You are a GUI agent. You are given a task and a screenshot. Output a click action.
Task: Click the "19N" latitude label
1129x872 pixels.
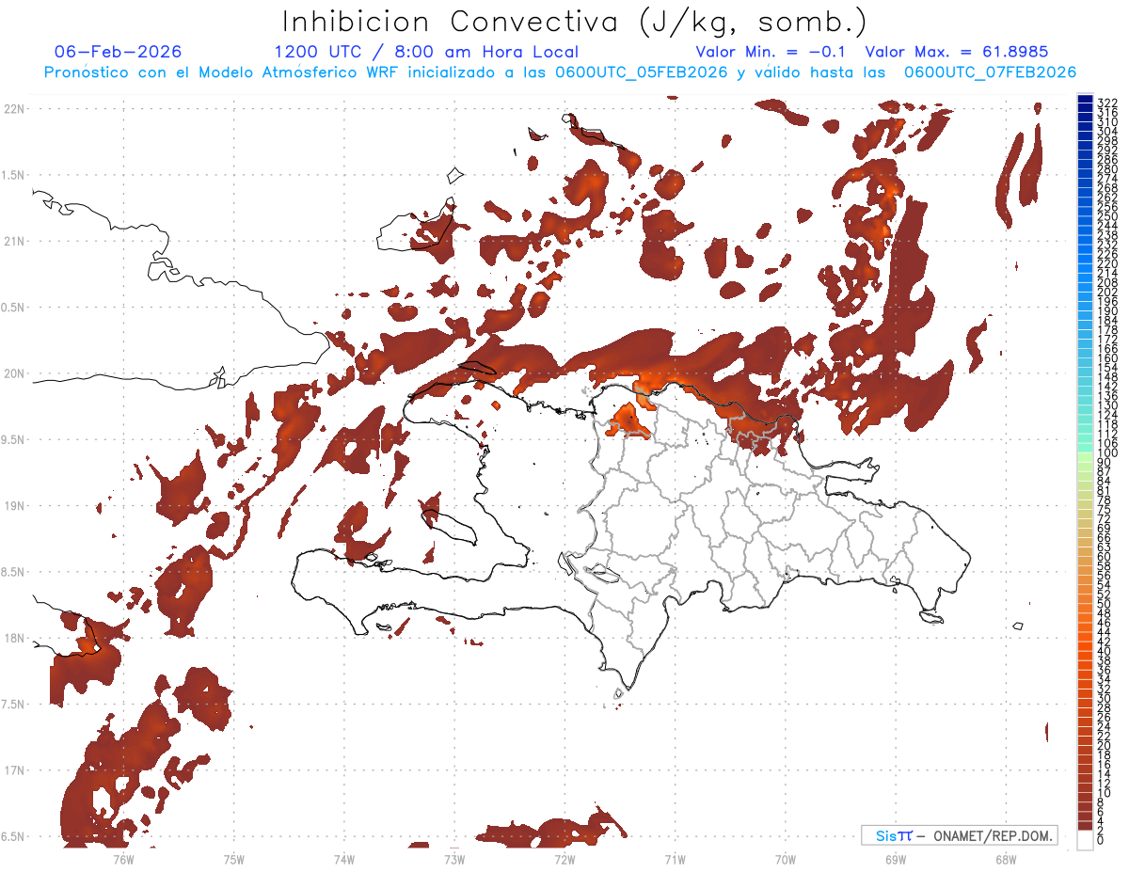point(13,506)
